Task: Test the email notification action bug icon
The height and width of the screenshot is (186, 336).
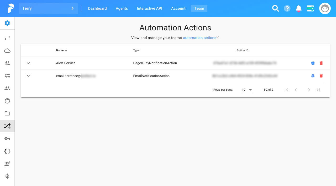Action: pos(313,76)
